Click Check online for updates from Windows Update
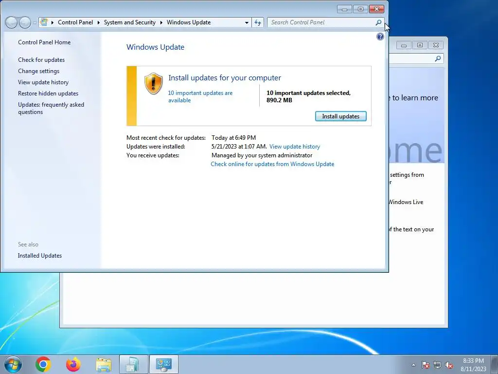498x374 pixels. click(272, 164)
